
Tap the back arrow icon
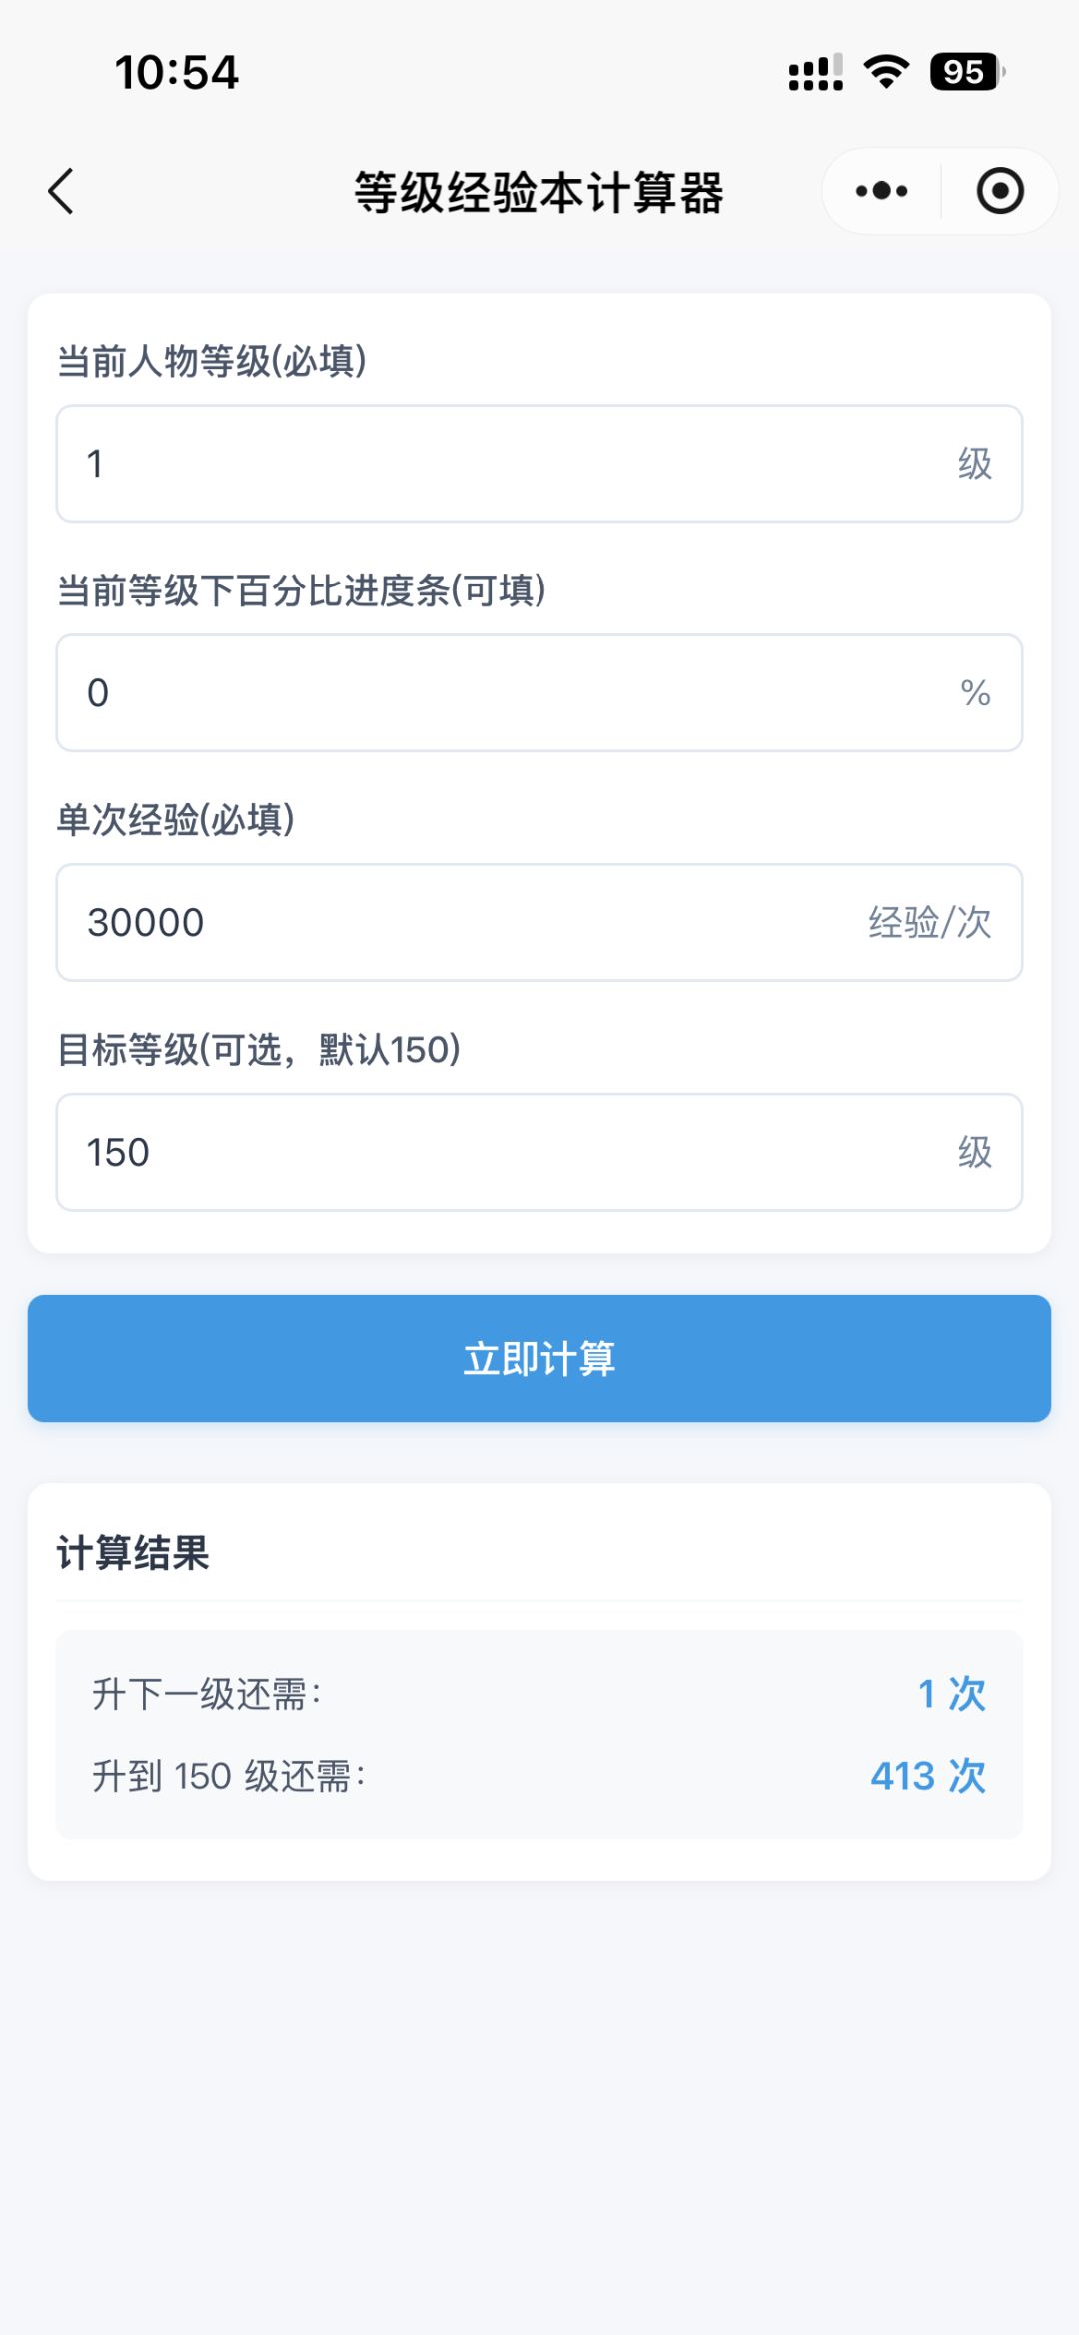pyautogui.click(x=62, y=191)
